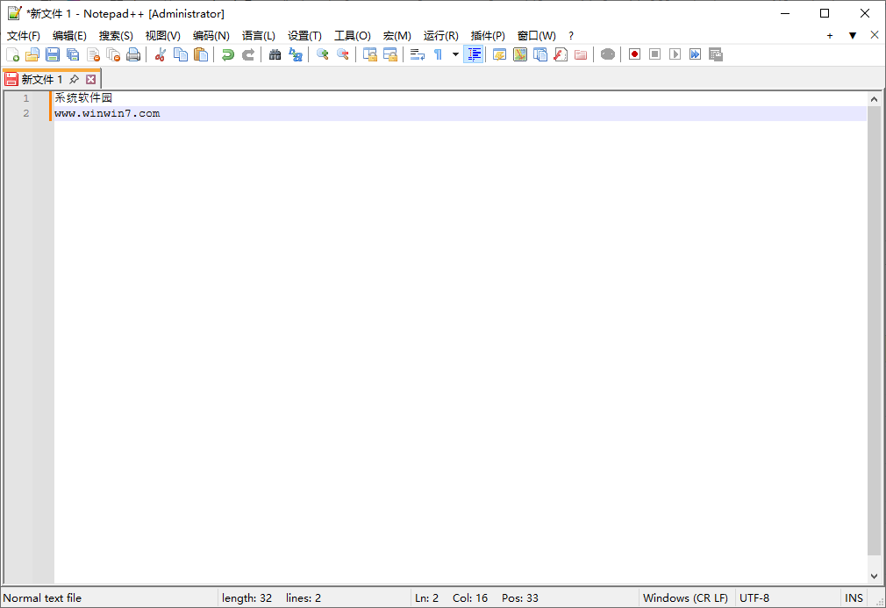The image size is (886, 608).
Task: Click the Open file folder icon
Action: (32, 54)
